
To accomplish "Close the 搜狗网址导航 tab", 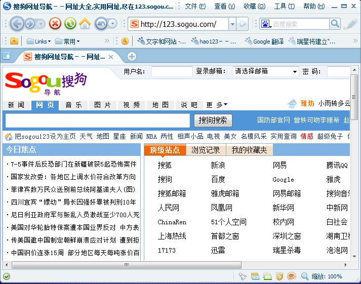I will tap(111, 57).
